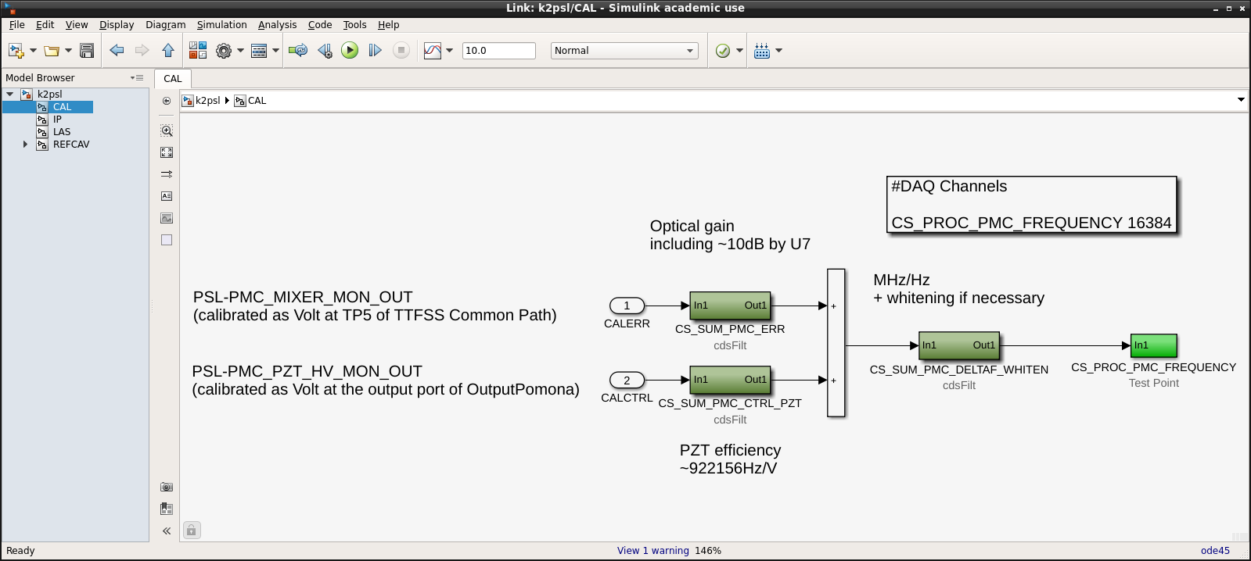The width and height of the screenshot is (1251, 561).
Task: Save the model with floppy icon
Action: [x=87, y=51]
